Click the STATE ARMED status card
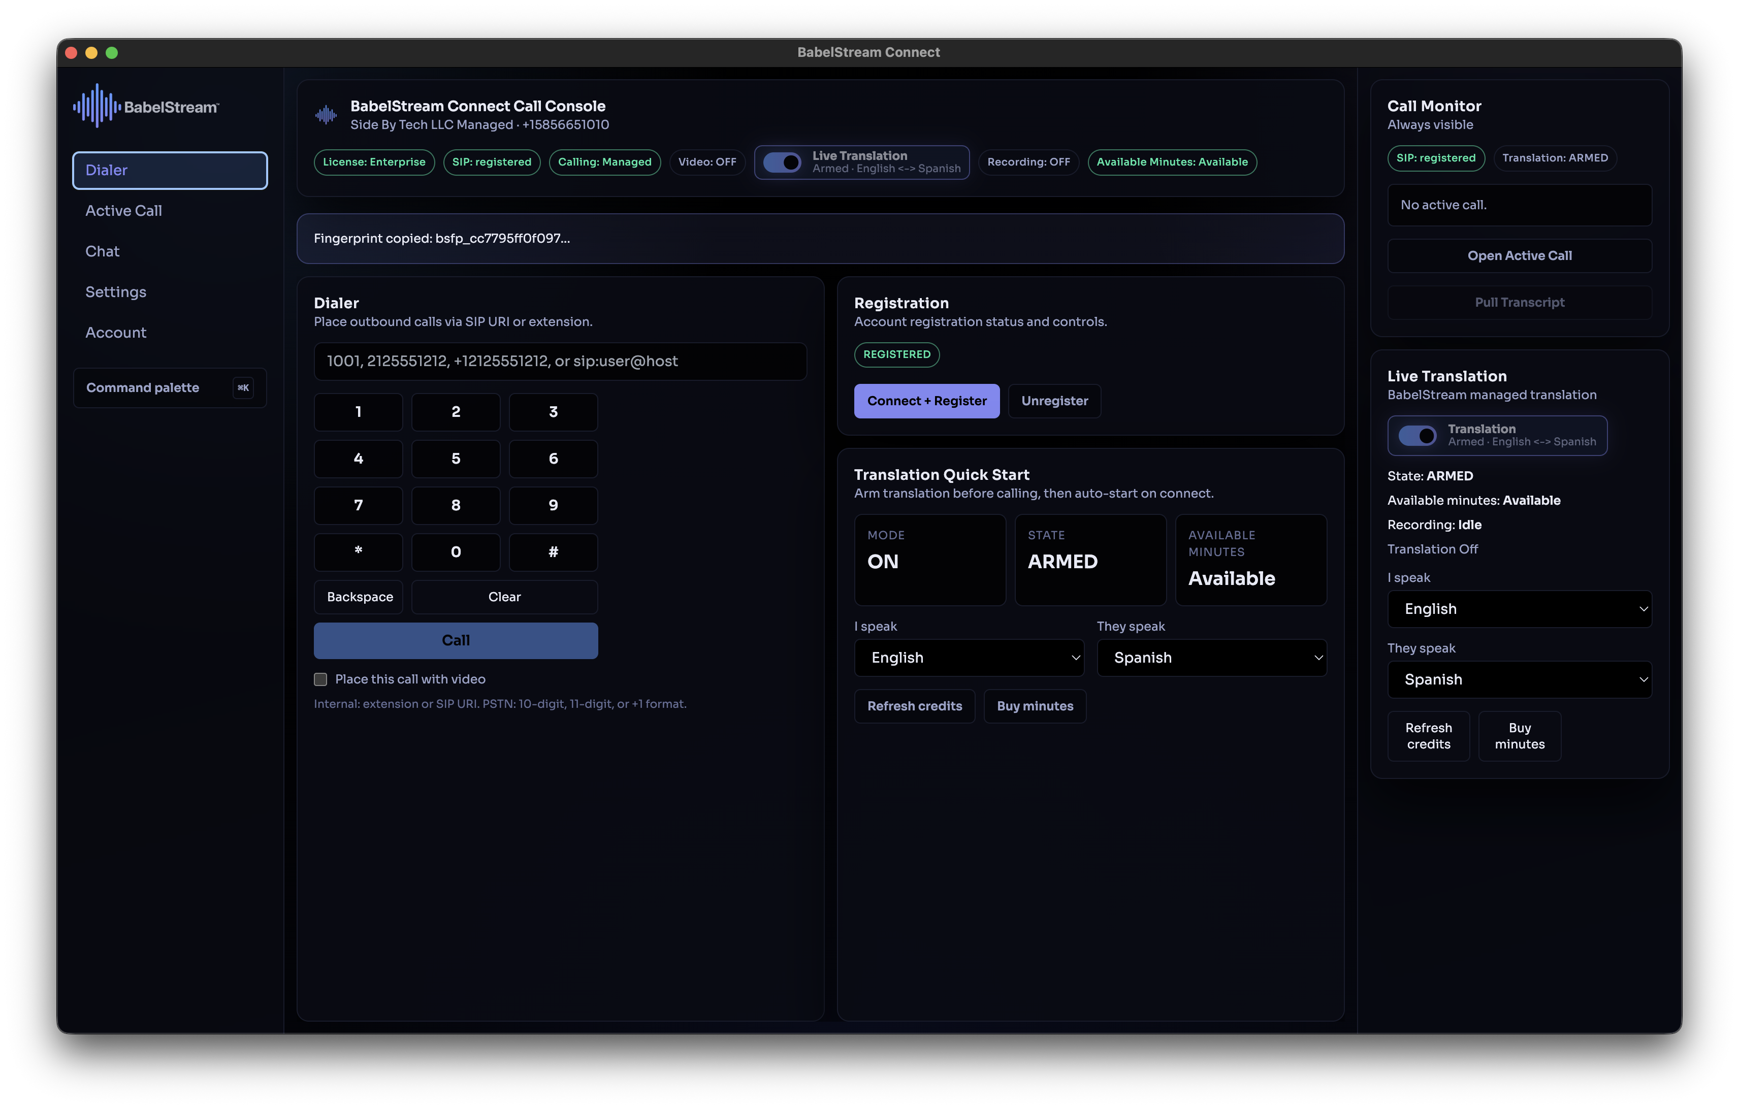Viewport: 1739px width, 1109px height. (1090, 560)
